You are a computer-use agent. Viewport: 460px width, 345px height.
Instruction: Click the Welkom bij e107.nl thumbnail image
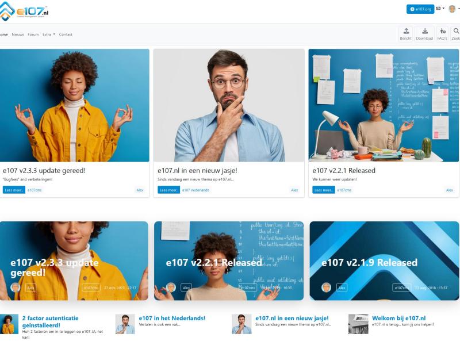pos(358,324)
